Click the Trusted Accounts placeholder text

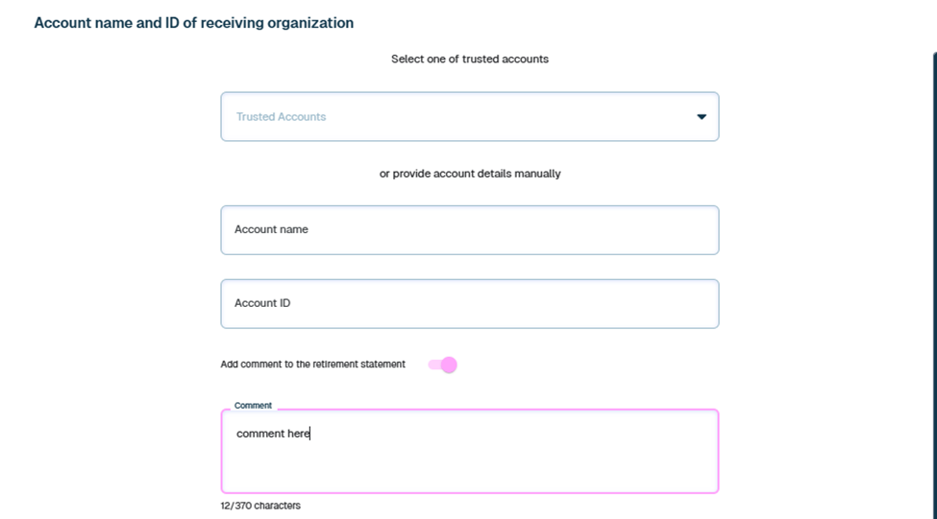281,117
